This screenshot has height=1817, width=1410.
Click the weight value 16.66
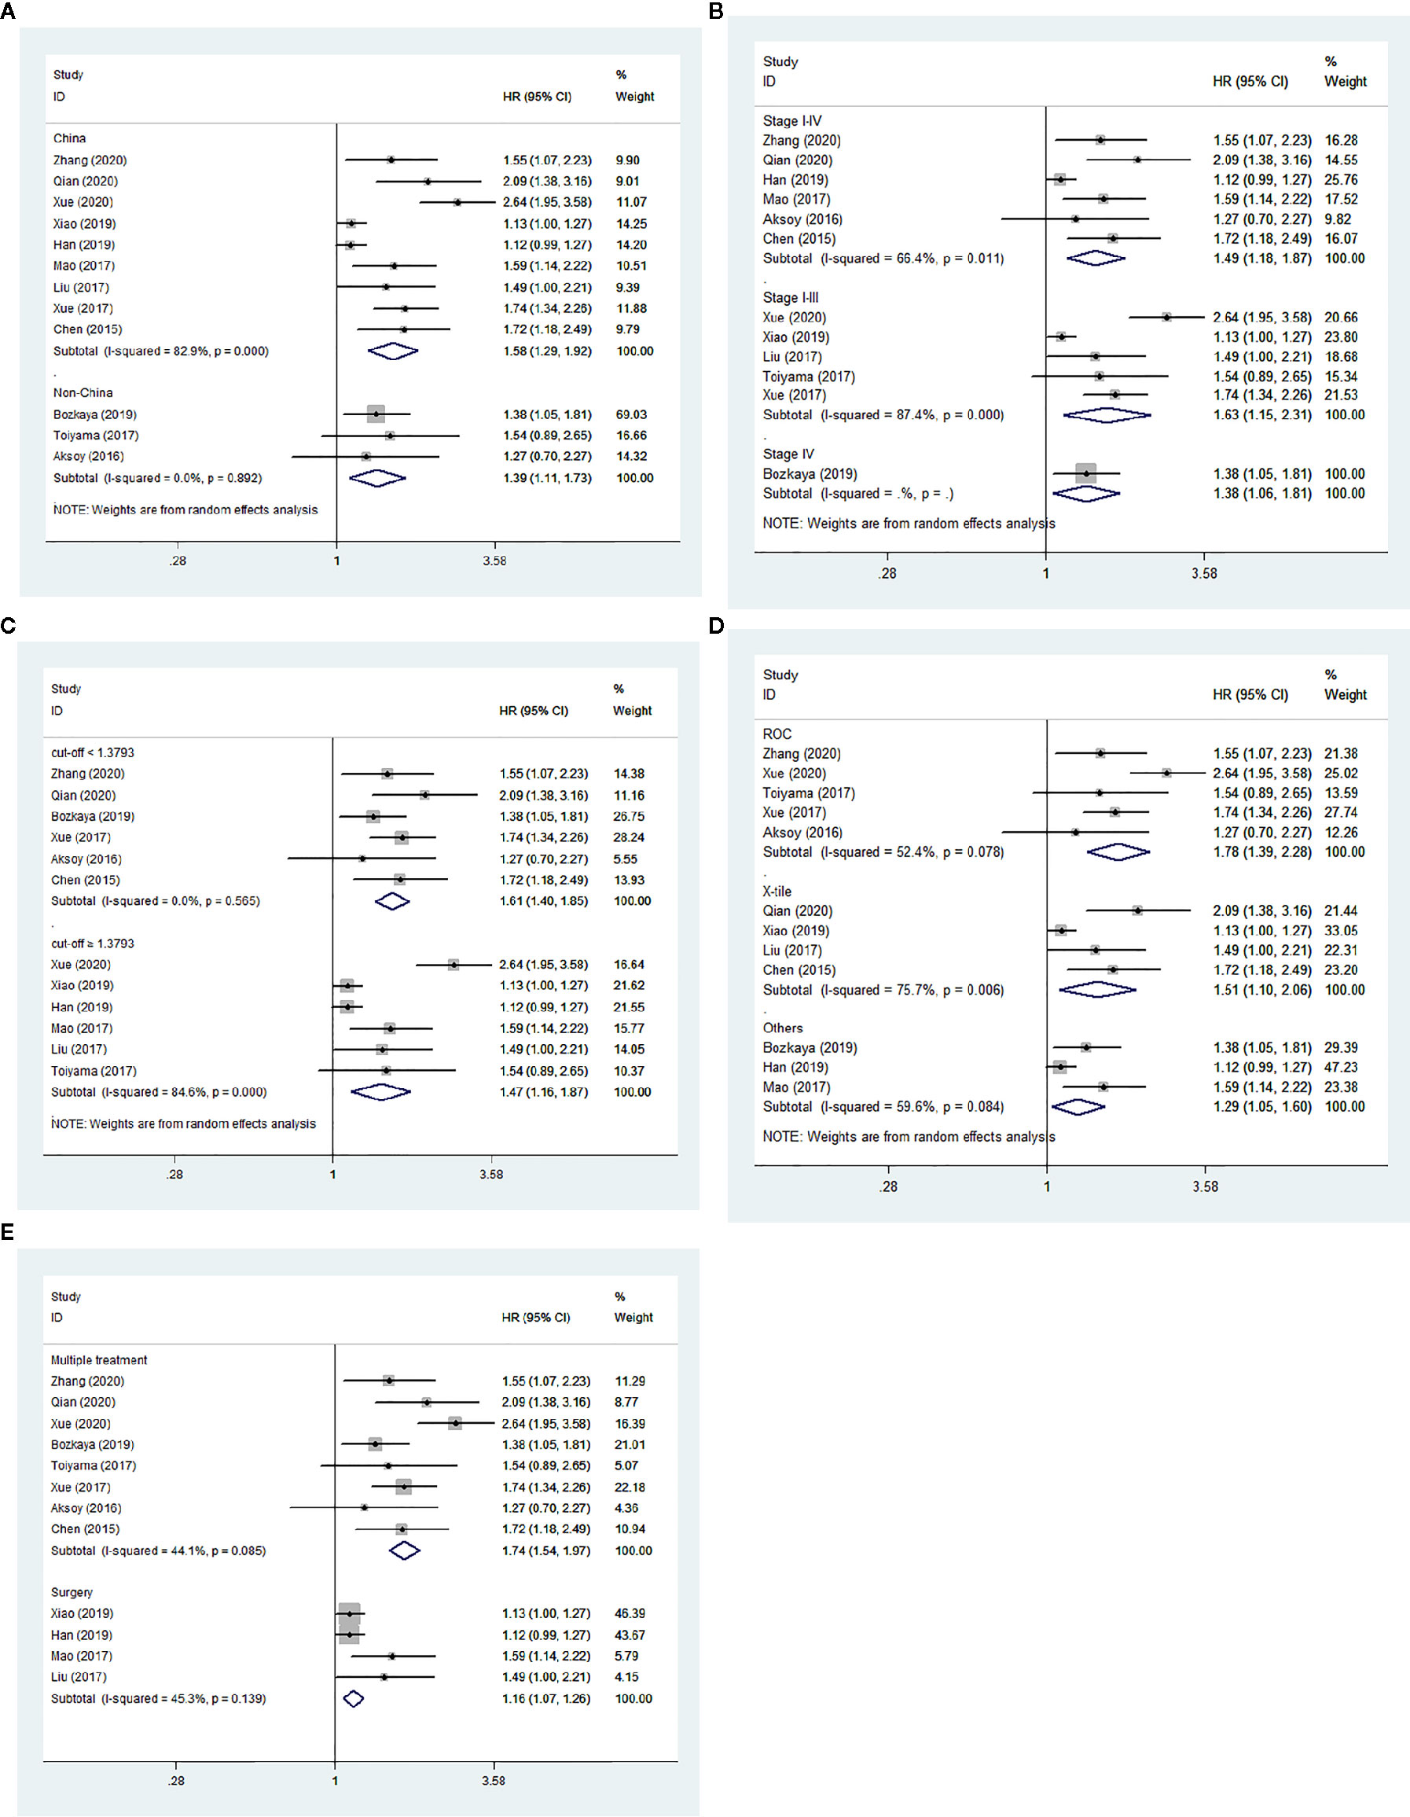coord(631,435)
